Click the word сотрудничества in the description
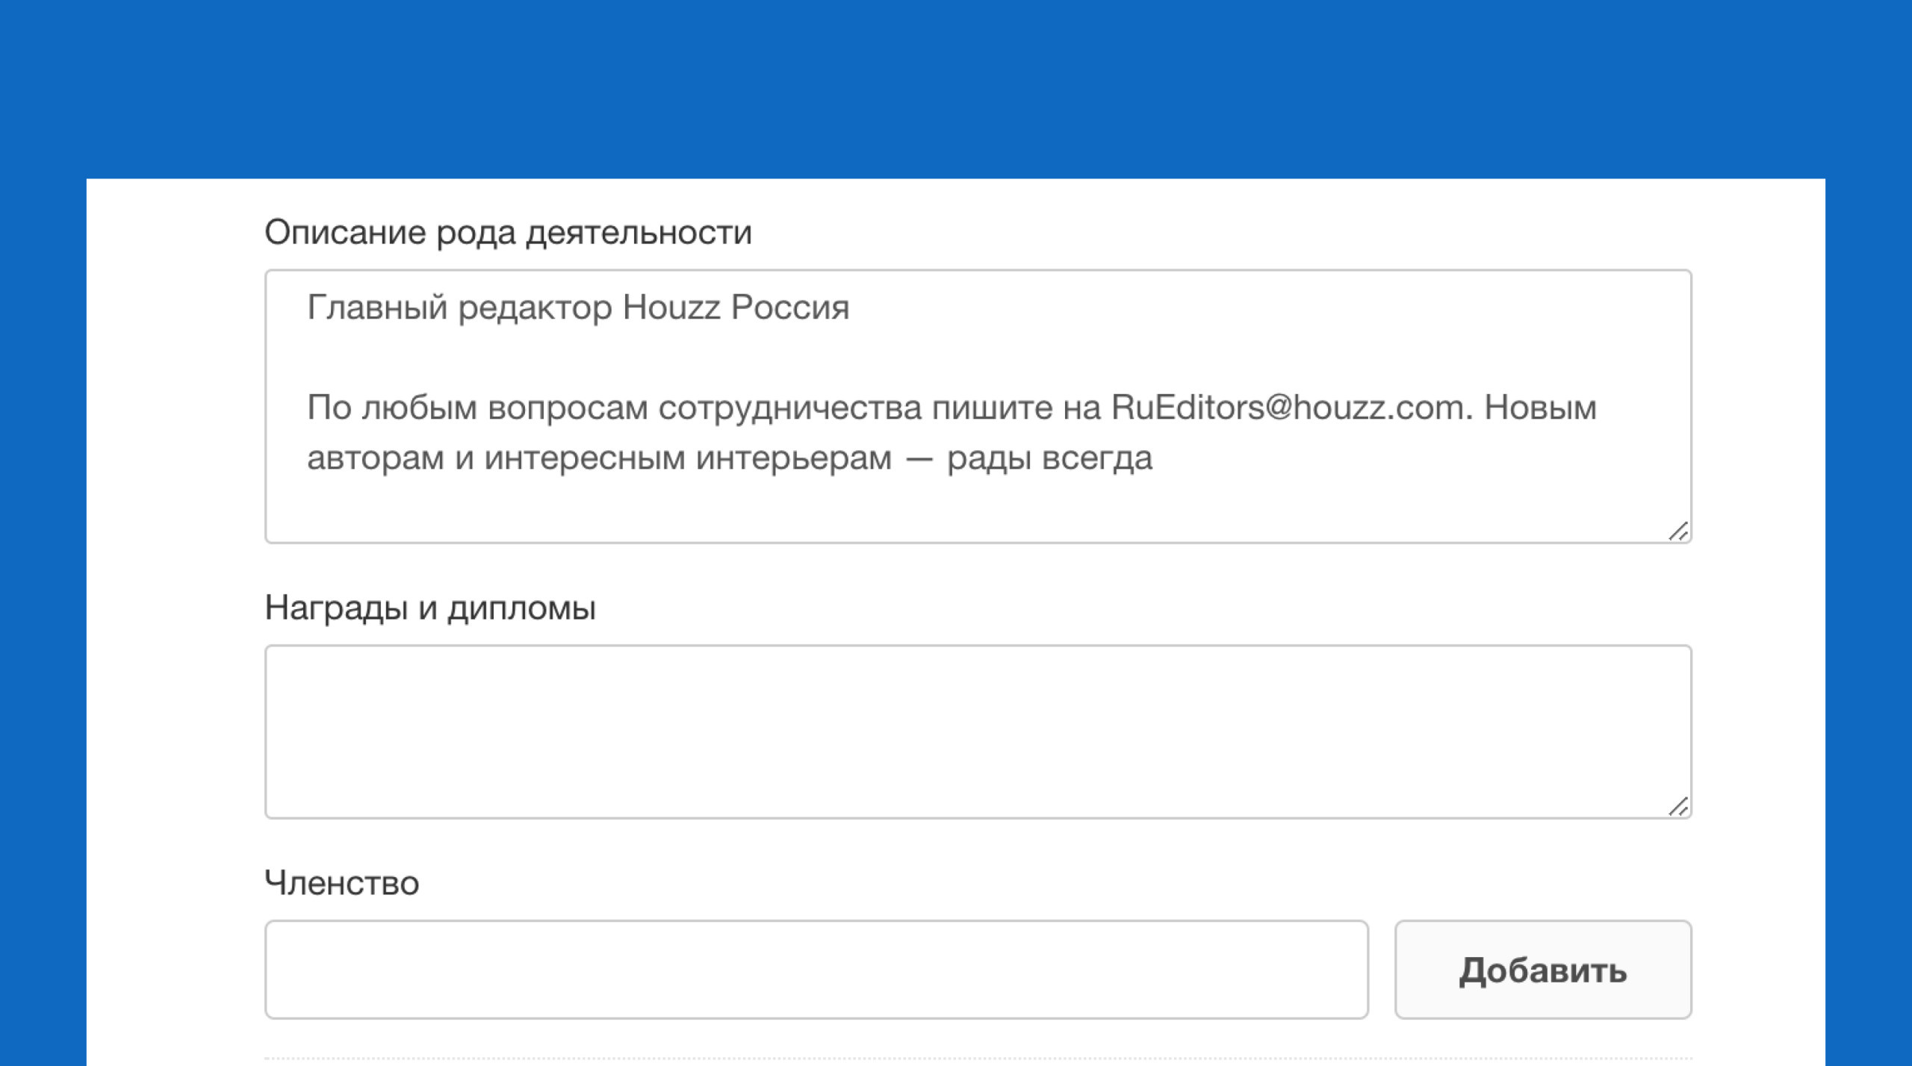Screen dimensions: 1912x1066 (x=789, y=408)
